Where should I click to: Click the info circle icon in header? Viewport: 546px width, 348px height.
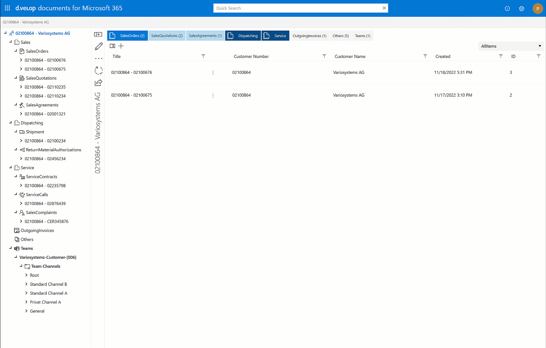[507, 9]
